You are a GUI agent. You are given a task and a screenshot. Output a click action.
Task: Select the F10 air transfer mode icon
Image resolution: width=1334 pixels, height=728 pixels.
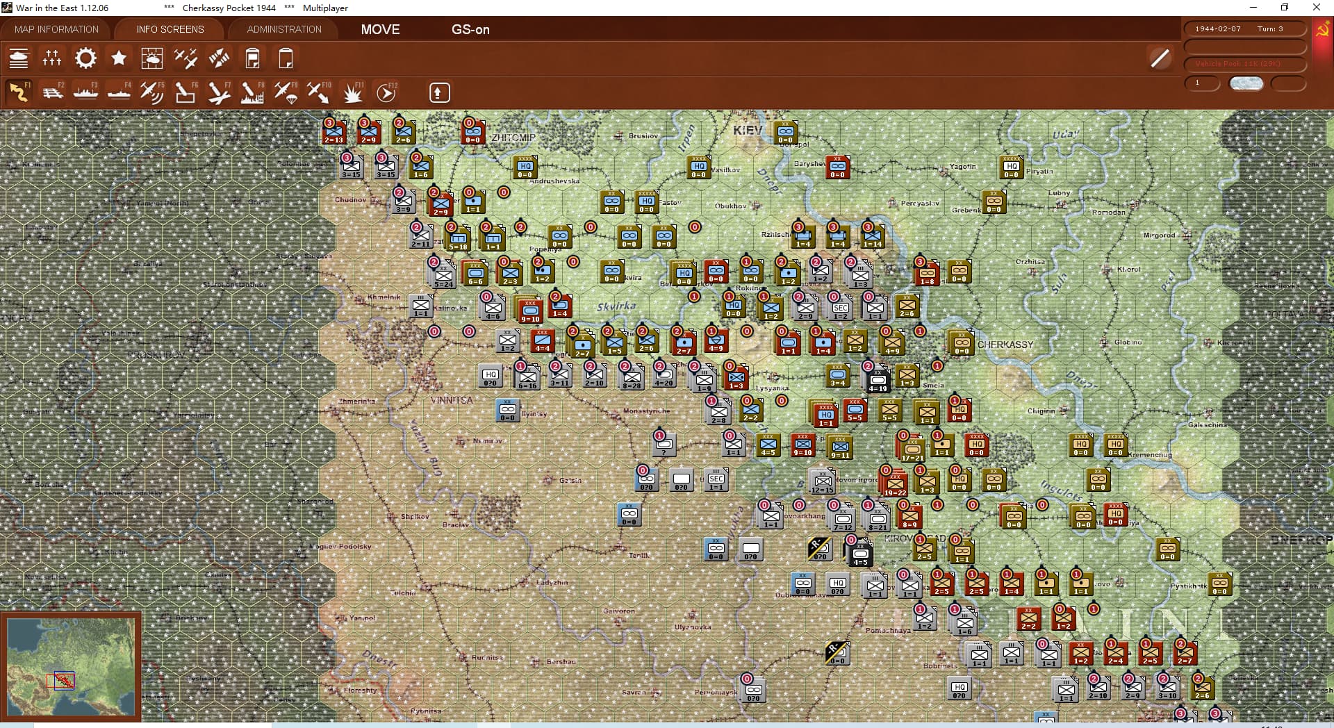319,92
